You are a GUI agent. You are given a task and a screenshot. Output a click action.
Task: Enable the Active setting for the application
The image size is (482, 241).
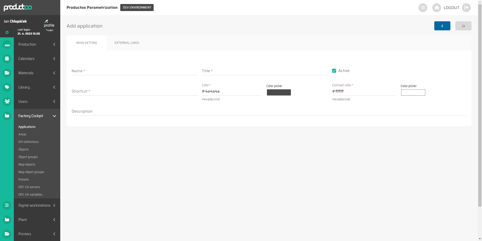click(334, 71)
